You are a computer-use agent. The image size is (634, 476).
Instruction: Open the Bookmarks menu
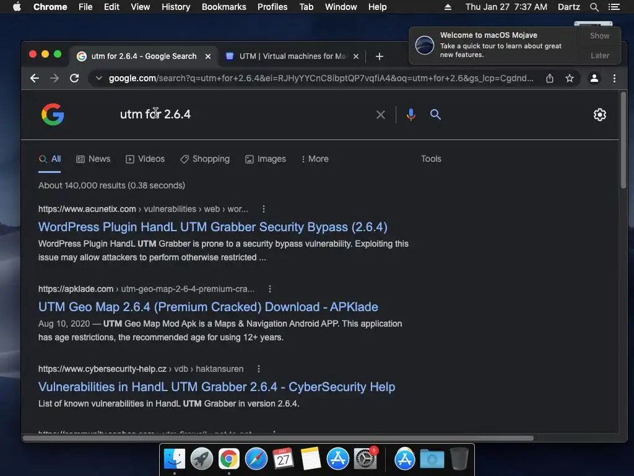point(224,7)
